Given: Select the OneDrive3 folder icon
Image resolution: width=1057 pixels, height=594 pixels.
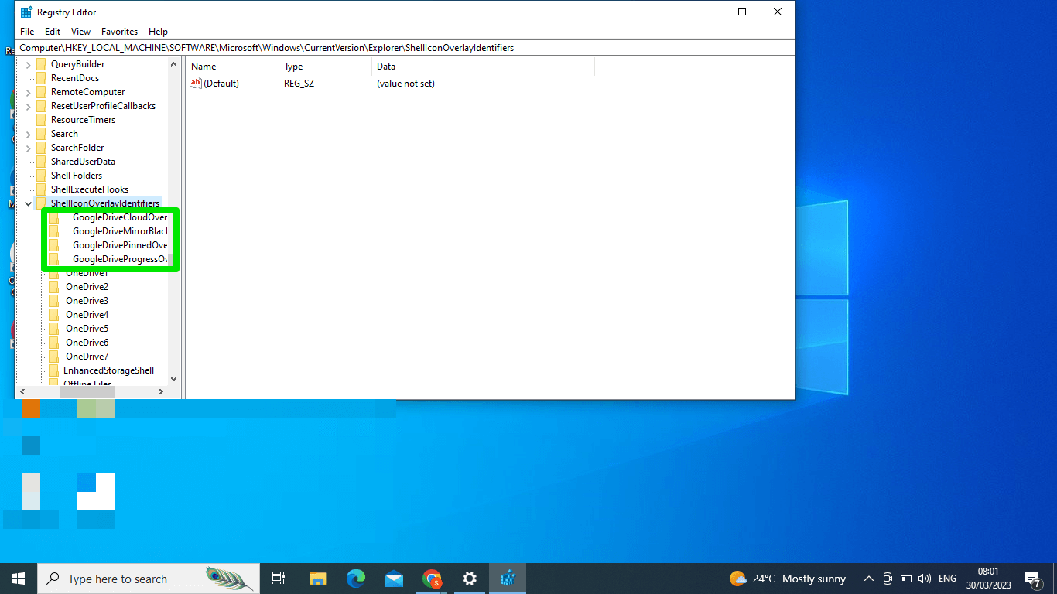Looking at the screenshot, I should click(53, 301).
